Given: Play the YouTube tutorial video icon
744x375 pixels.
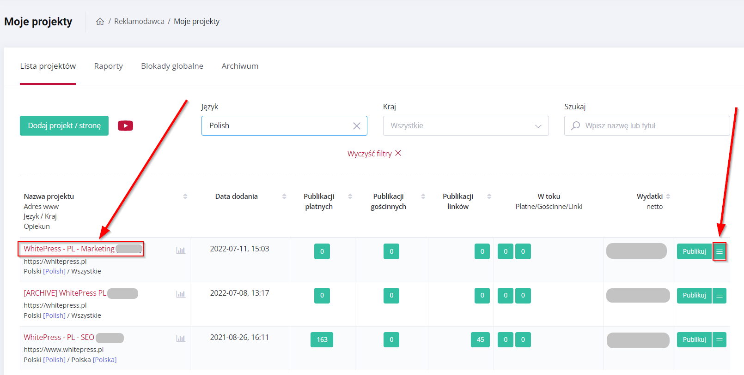Looking at the screenshot, I should pos(125,125).
